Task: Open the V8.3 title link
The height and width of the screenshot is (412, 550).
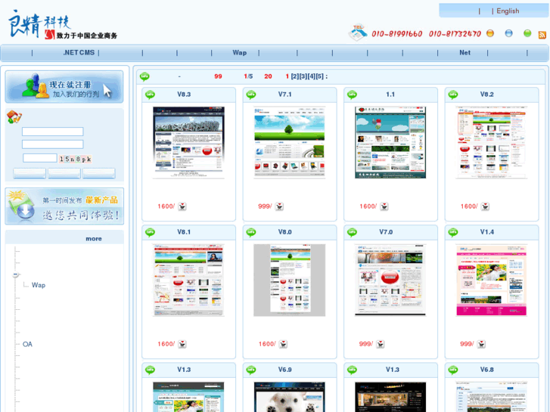Action: 184,94
